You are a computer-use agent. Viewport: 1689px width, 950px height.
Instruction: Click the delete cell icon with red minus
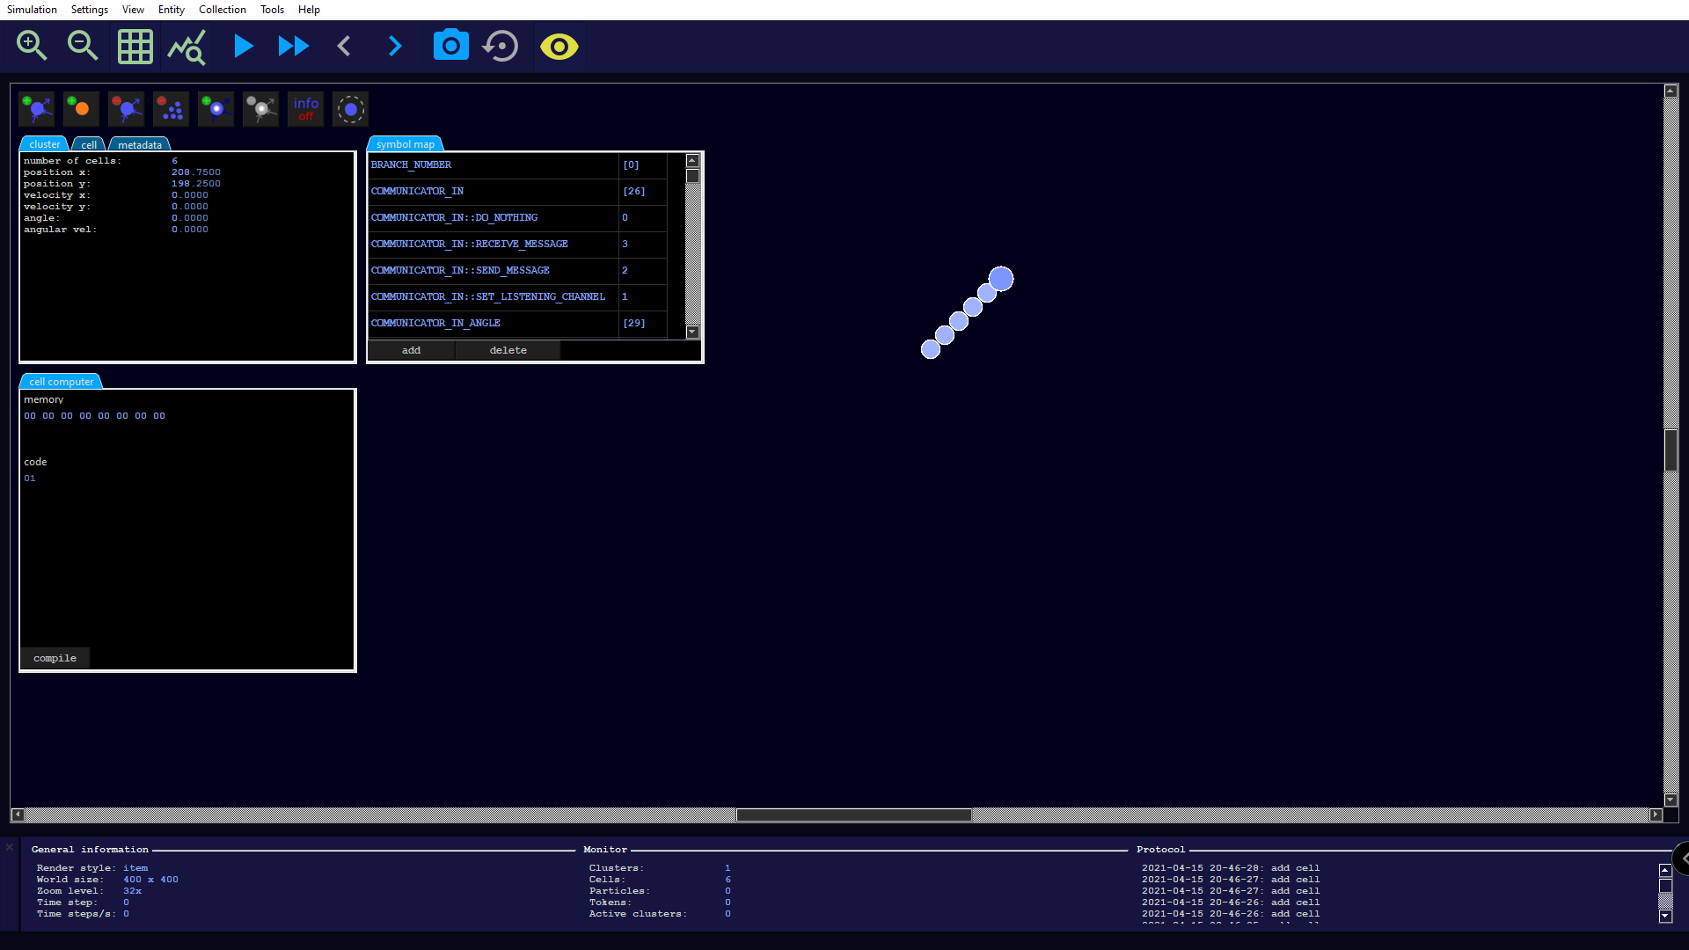click(x=126, y=109)
